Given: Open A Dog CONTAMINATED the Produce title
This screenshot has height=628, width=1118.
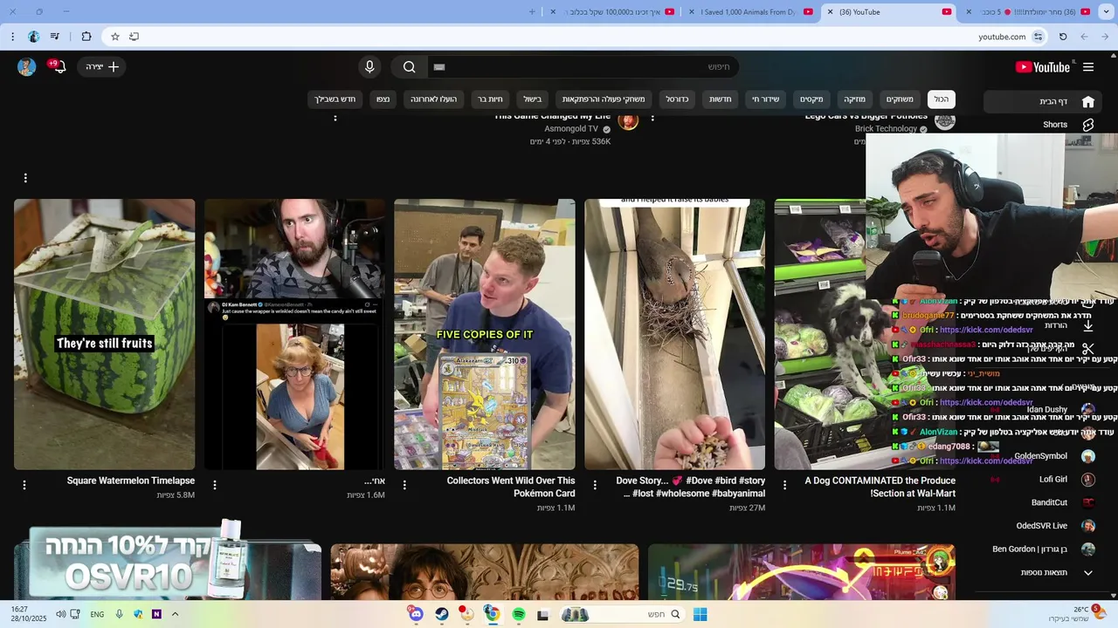Looking at the screenshot, I should 880,487.
